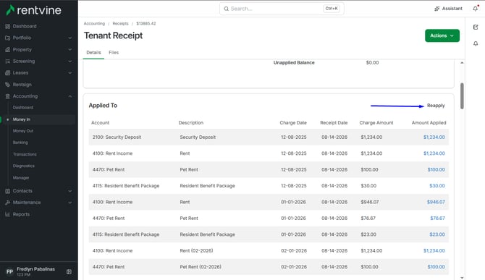485x280 pixels.
Task: Click the collapse sidebar icon near user name
Action: [x=69, y=271]
